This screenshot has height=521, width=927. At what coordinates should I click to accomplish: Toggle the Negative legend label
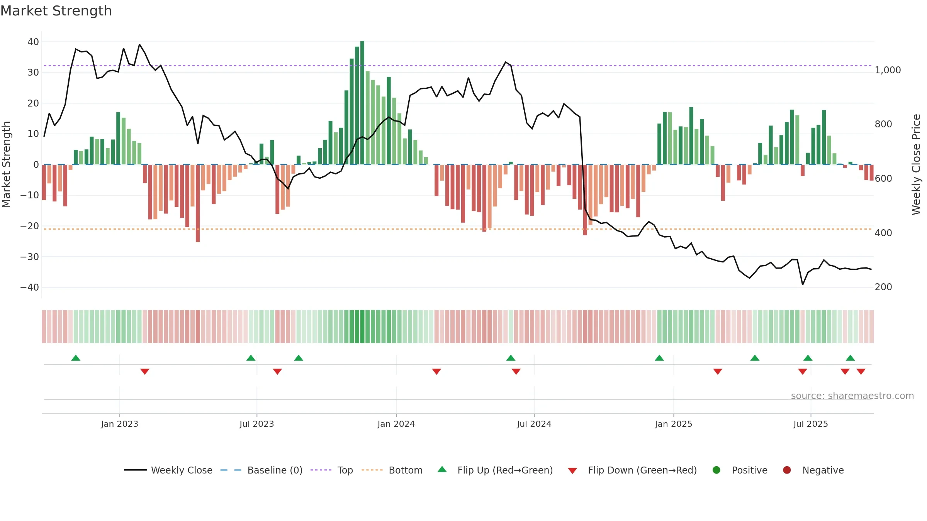[x=823, y=470]
